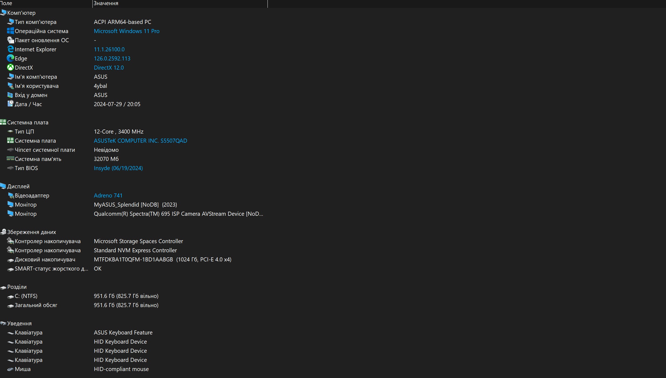Open the Microsoft Windows 11 Pro link
666x378 pixels.
126,31
